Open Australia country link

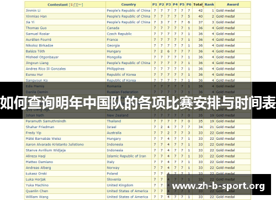point(114,133)
